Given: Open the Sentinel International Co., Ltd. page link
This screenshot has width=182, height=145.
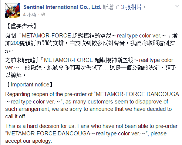Looking at the screenshot, I should [x=62, y=7].
